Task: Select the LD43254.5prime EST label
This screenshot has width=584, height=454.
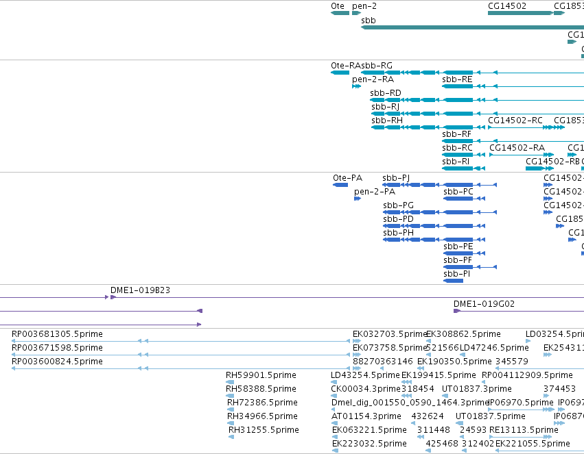Action: (x=365, y=375)
